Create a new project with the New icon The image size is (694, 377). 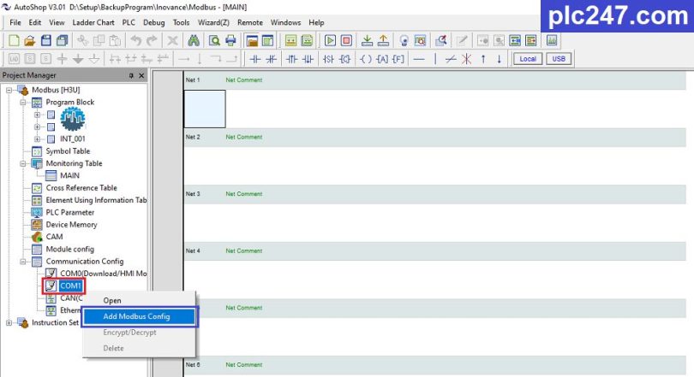(14, 41)
